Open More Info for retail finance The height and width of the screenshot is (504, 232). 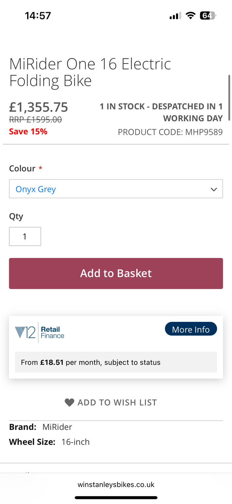(191, 329)
